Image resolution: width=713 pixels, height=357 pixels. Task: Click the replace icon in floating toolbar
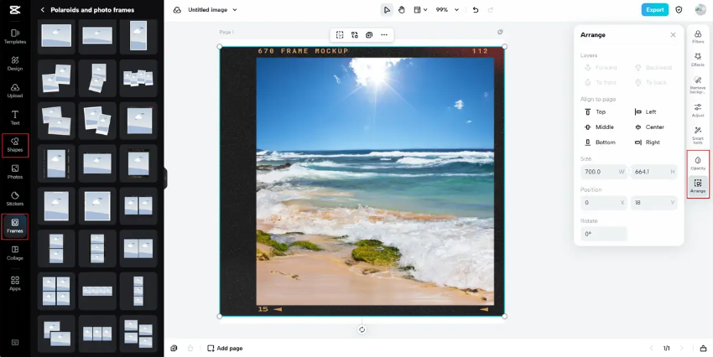[x=355, y=35]
